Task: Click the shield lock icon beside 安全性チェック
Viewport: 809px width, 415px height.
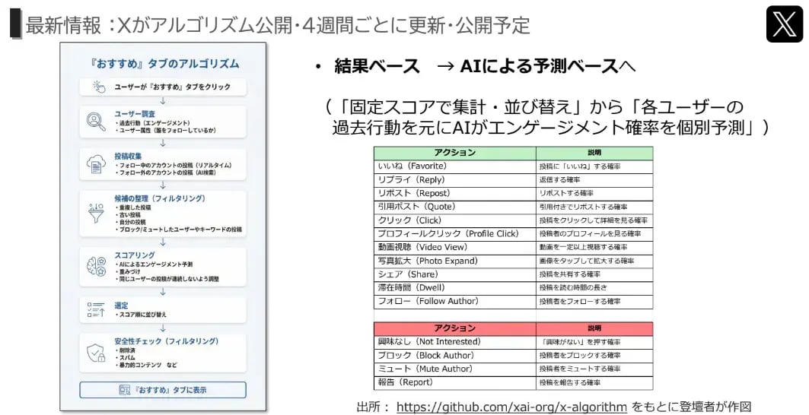Action: 96,353
